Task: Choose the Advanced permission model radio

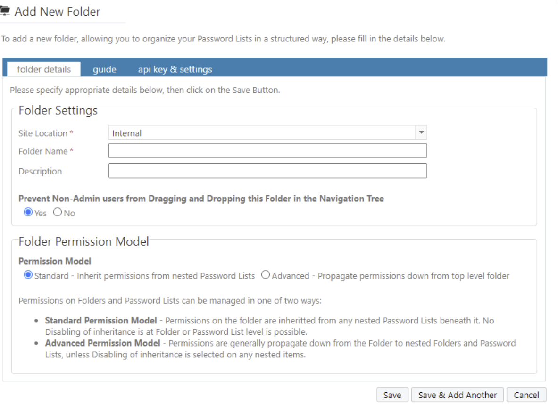Action: pos(266,275)
